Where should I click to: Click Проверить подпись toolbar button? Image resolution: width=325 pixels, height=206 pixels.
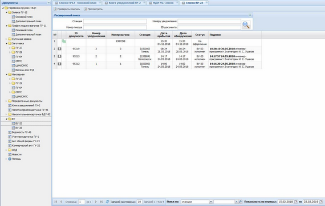pyautogui.click(x=67, y=9)
